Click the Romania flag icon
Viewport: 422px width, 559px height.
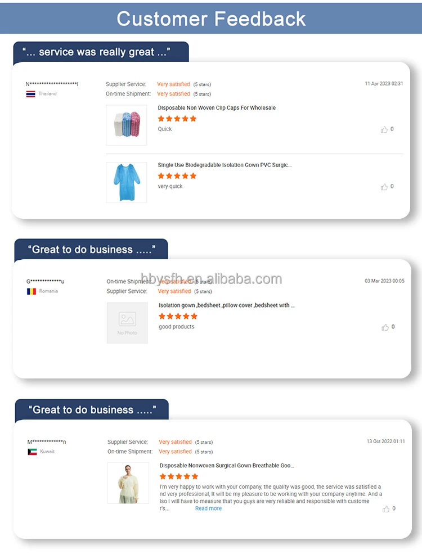pos(32,291)
